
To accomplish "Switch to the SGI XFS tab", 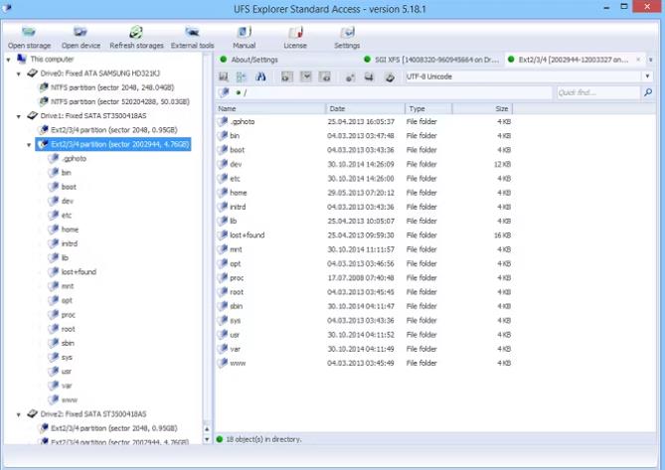I will point(432,60).
